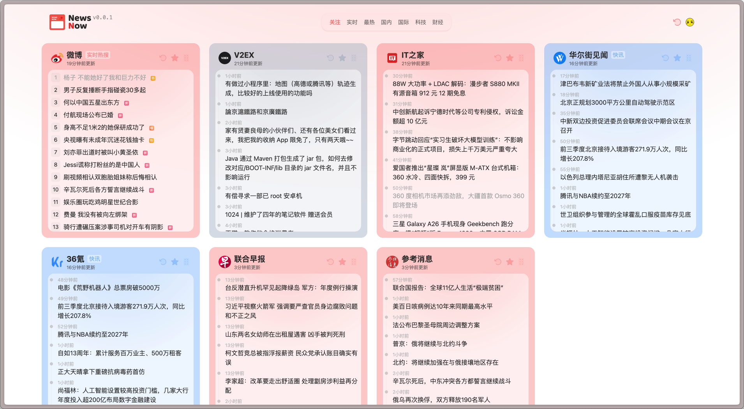Click the NewsNow logo icon
Image resolution: width=744 pixels, height=409 pixels.
pos(57,22)
